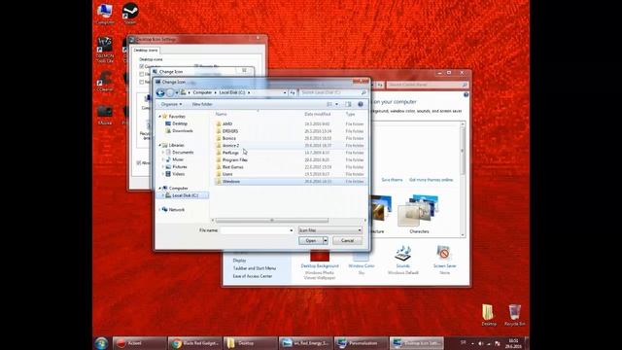Select Videos library in navigation pane
Screen dimensions: 622x350
click(178, 174)
